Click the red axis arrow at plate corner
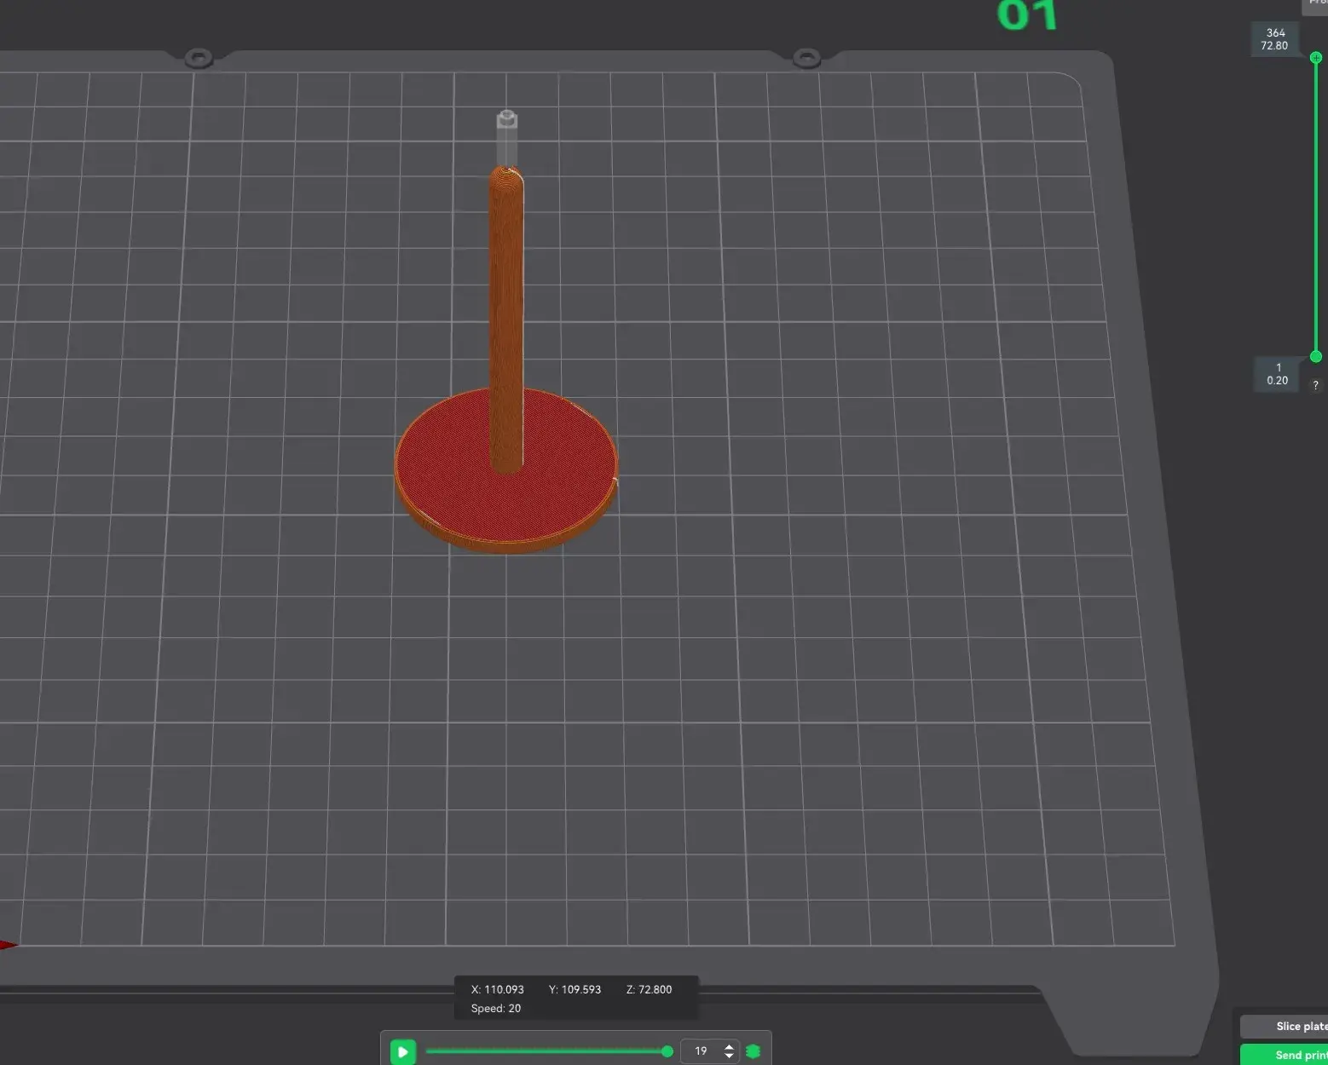The width and height of the screenshot is (1328, 1065). click(9, 944)
